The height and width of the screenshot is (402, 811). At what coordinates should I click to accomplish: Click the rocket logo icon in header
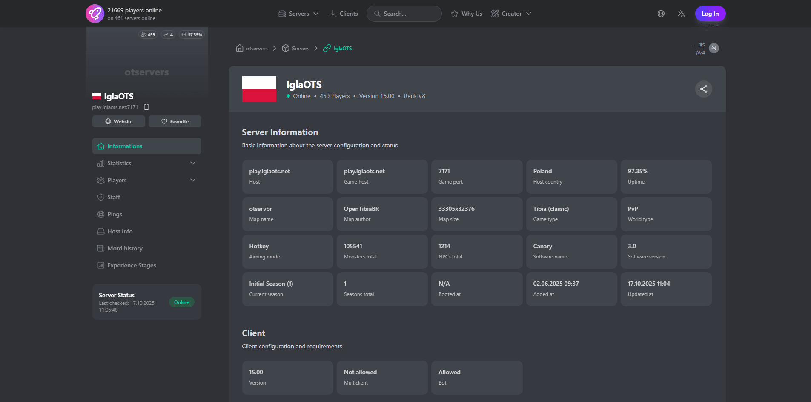click(x=95, y=14)
